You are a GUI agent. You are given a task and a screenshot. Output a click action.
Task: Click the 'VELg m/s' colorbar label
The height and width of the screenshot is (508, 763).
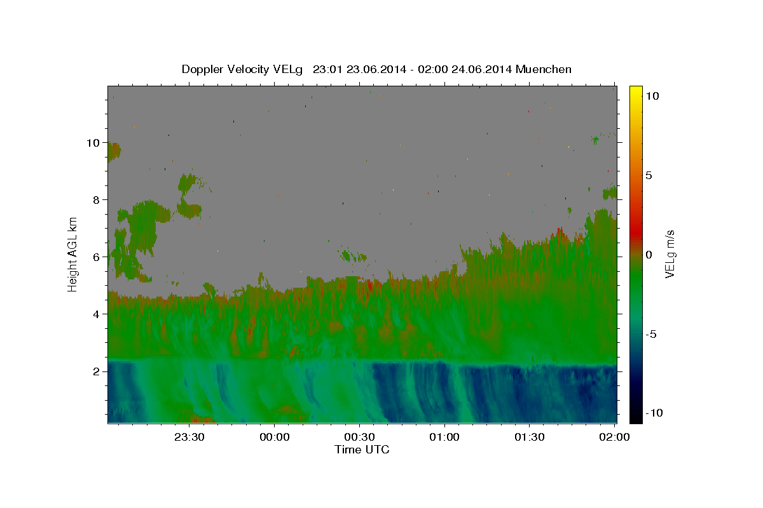click(670, 255)
